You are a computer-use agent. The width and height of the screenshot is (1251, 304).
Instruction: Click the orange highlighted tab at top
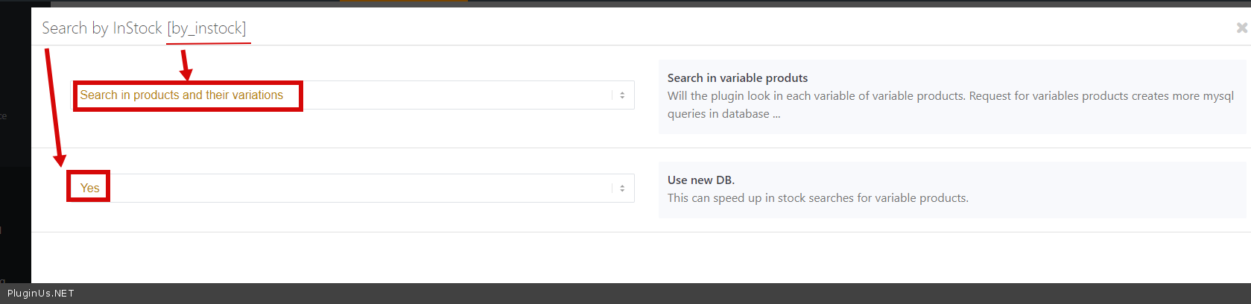(x=403, y=1)
